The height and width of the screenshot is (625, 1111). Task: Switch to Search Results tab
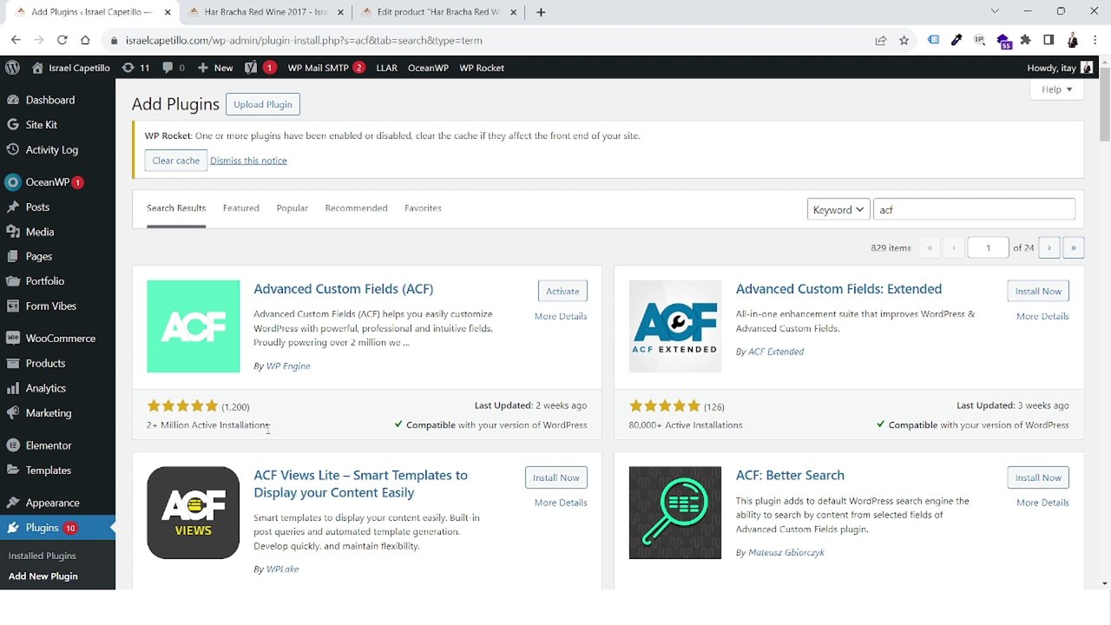click(176, 208)
